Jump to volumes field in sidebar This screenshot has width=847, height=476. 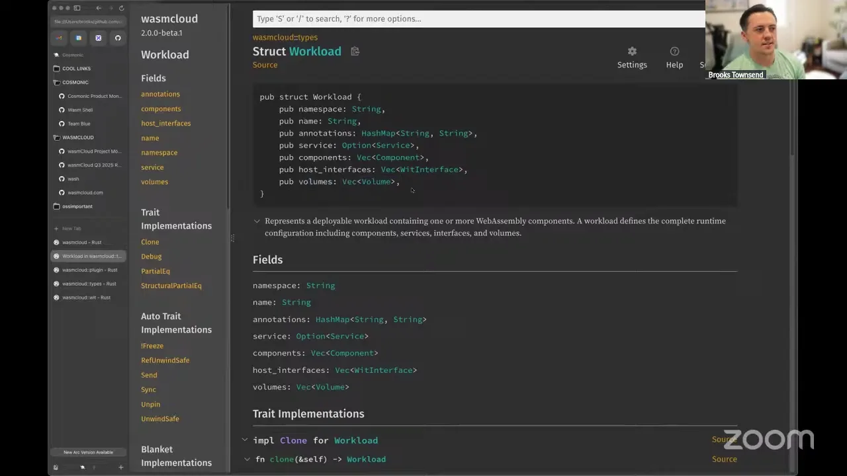tap(154, 182)
